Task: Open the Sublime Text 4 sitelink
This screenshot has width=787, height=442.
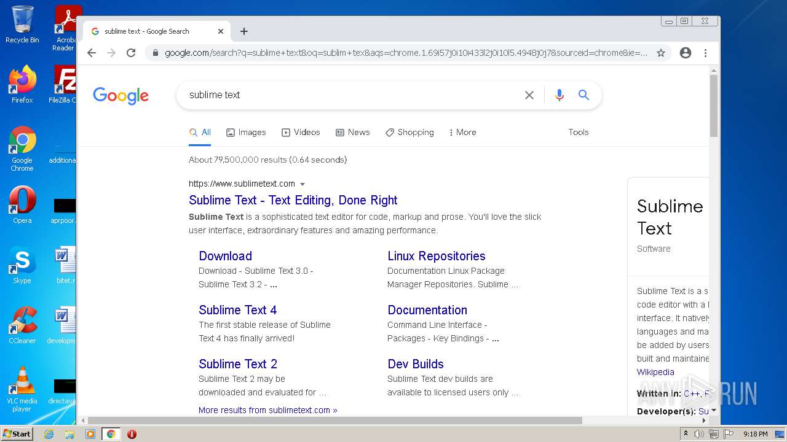Action: (238, 310)
